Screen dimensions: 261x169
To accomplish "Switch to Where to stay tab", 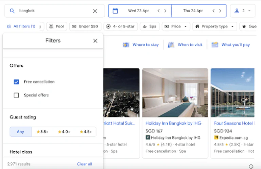I will [x=141, y=45].
